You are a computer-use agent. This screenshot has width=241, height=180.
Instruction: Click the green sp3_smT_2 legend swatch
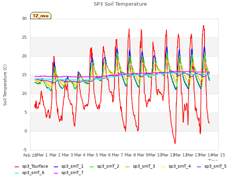click(92, 166)
